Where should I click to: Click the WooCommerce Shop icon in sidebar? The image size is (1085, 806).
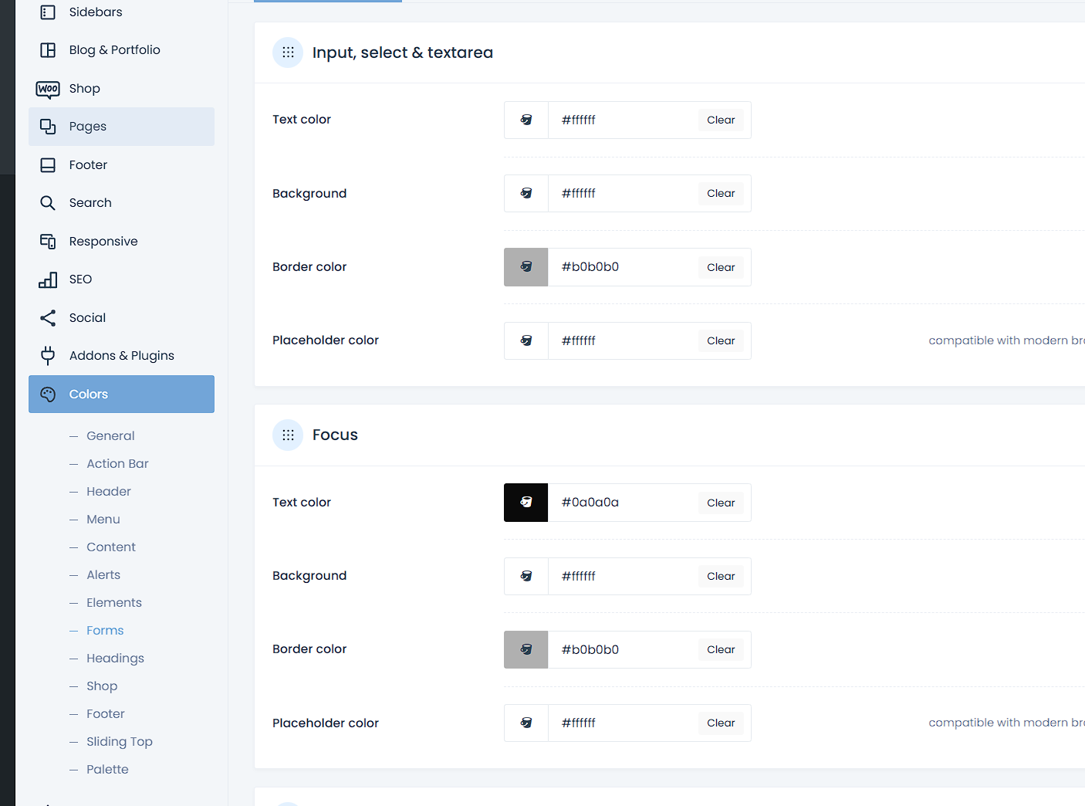48,89
